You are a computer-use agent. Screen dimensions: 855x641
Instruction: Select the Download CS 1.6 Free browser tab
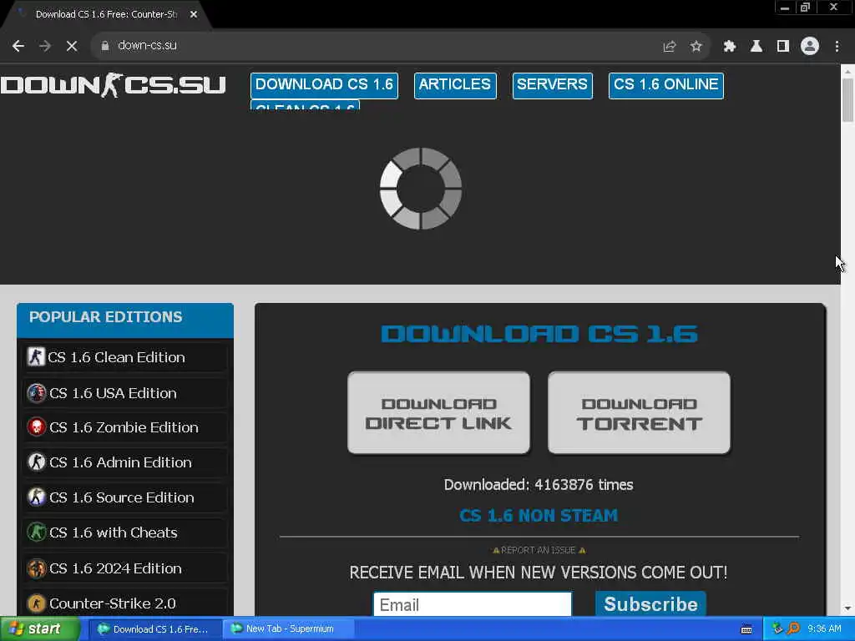(x=106, y=15)
